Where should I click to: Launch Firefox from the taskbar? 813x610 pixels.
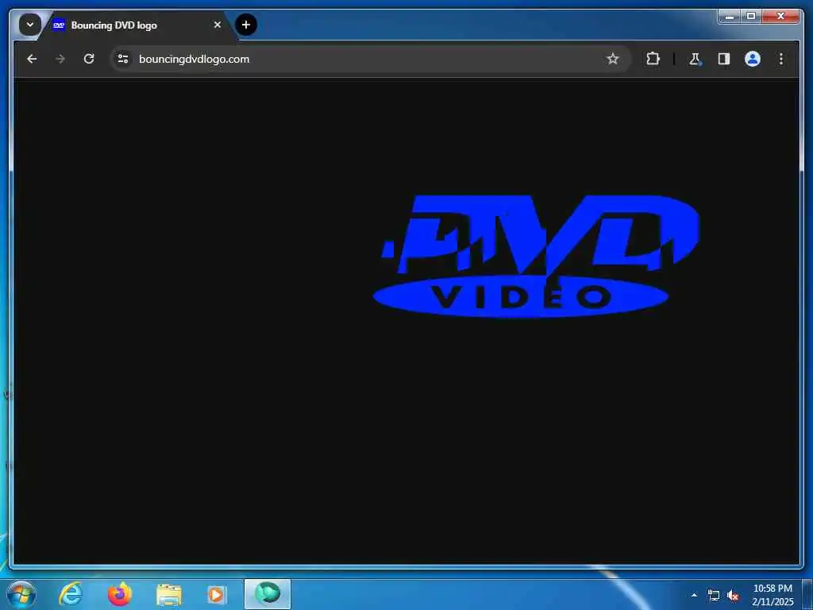pos(120,594)
